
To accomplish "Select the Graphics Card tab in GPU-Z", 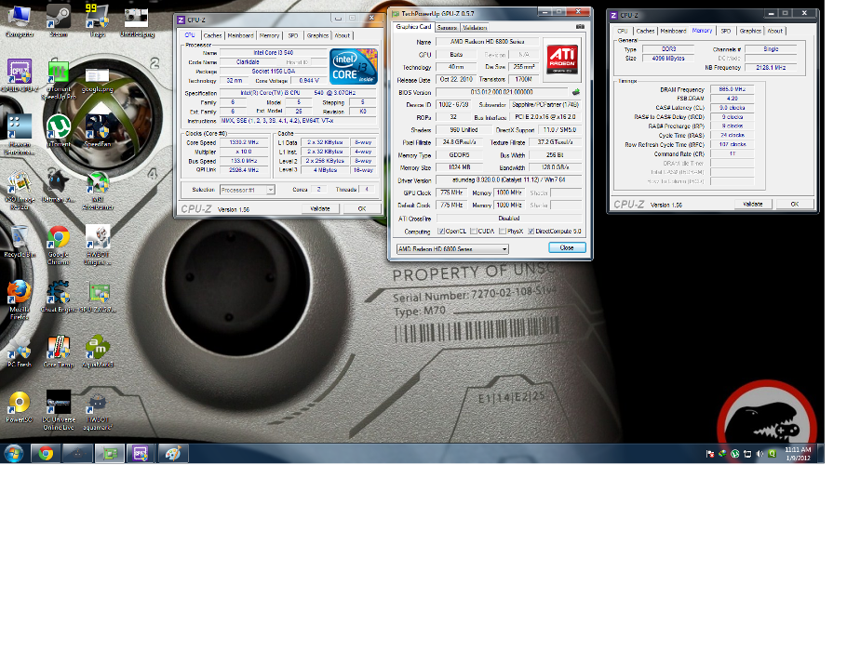I will point(413,26).
